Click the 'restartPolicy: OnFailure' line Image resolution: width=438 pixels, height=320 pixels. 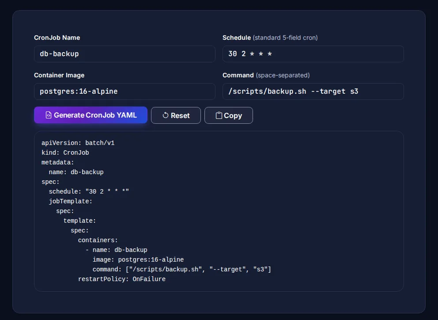coord(121,279)
